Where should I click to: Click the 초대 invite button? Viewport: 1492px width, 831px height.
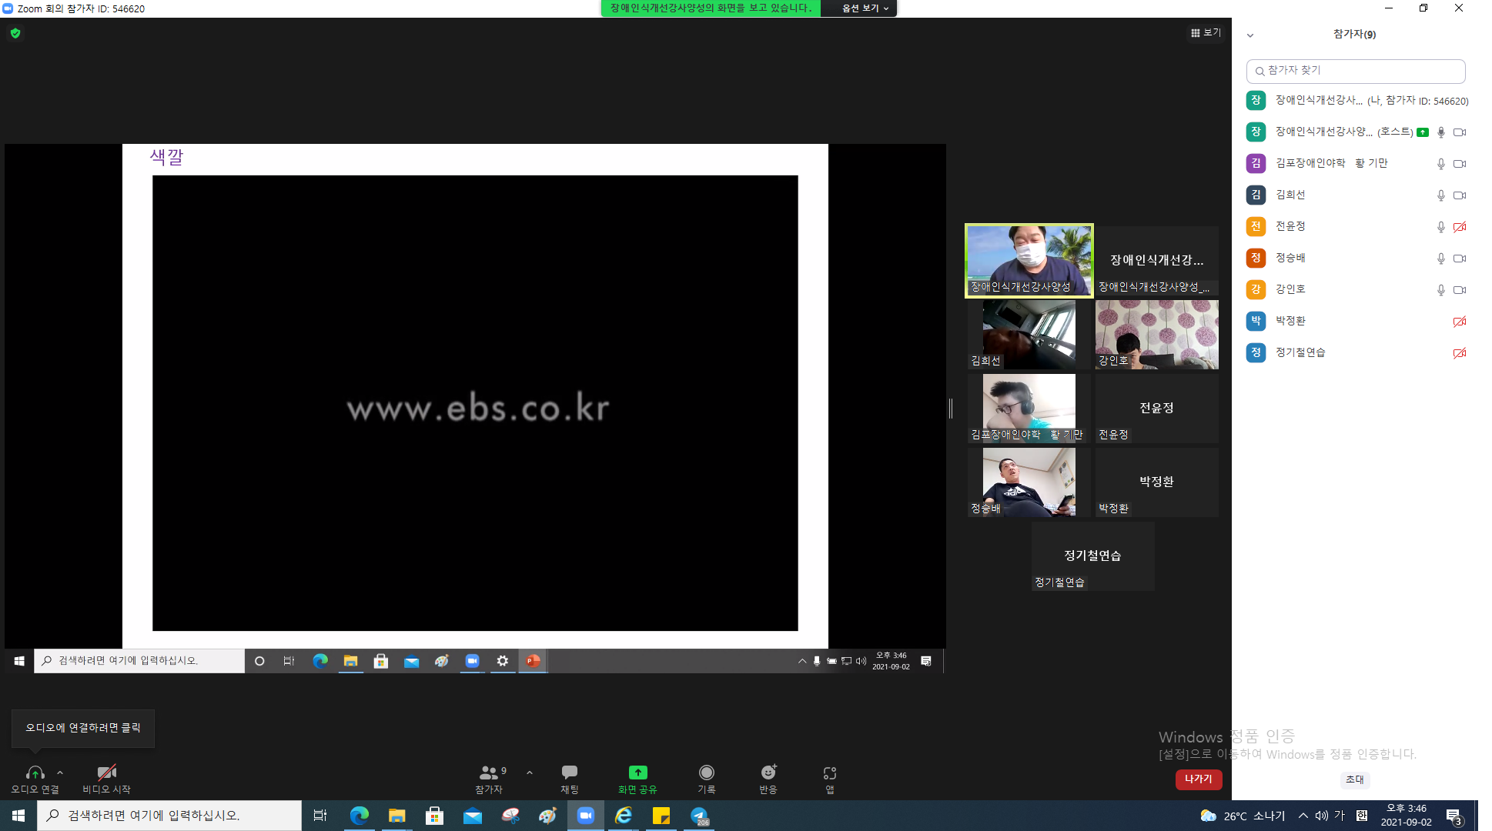1355,780
